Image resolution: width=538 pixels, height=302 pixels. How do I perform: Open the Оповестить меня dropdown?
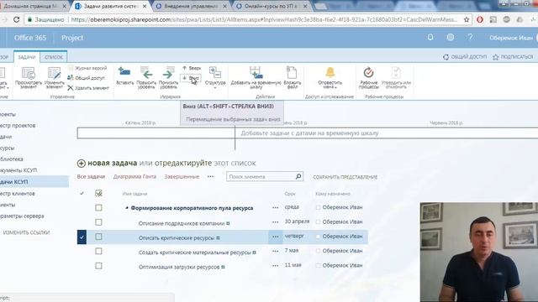(x=330, y=78)
